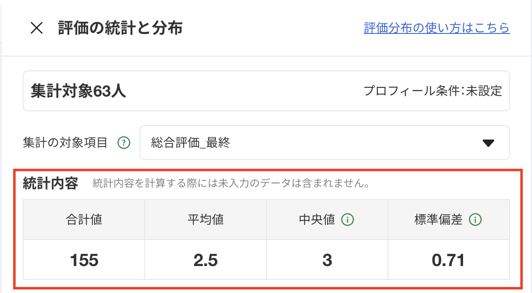Click the 合計値 column header
532x293 pixels.
(x=84, y=220)
